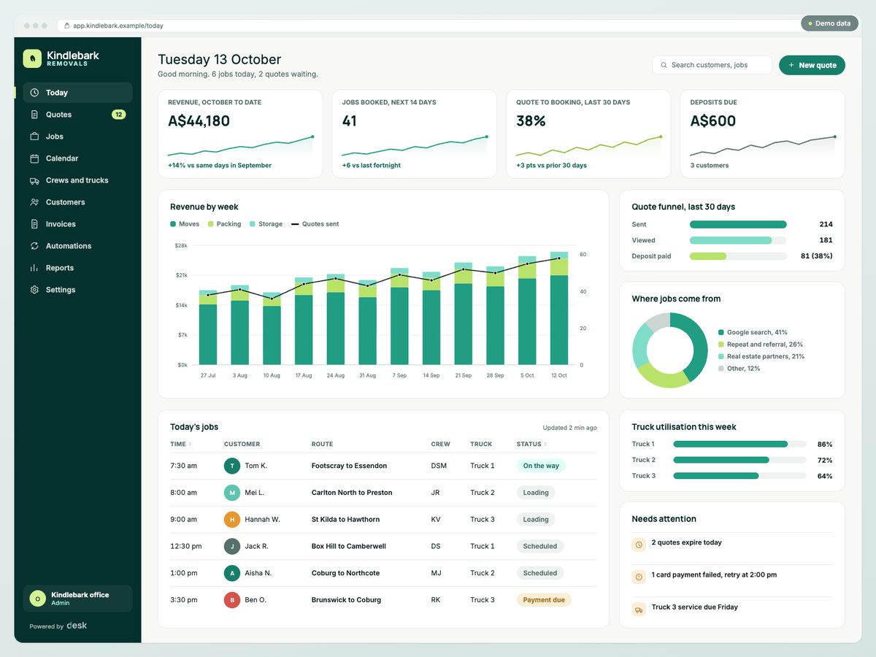Click the Powered by desk link
Screen dimensions: 876x657
(58, 626)
